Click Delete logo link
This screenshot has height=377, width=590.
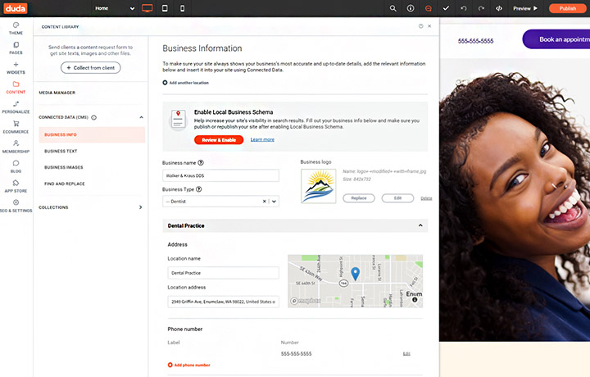(426, 198)
